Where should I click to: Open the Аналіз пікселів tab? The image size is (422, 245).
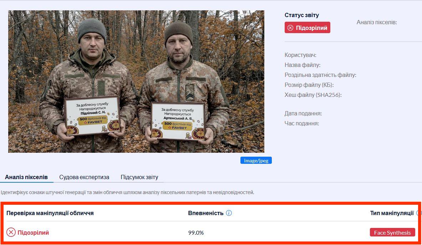point(26,177)
